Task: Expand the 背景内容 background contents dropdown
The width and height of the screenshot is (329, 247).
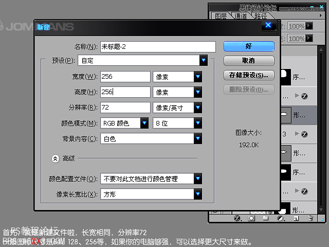Action: 198,138
